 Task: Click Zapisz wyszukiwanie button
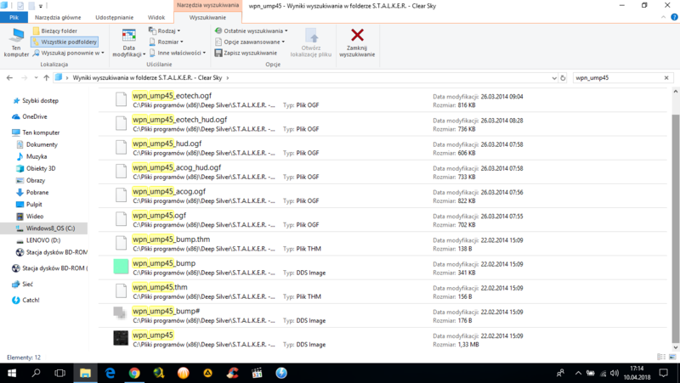246,53
